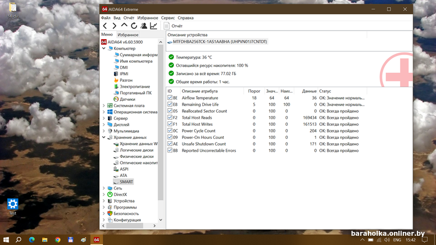
Task: Open the Файл menu
Action: (x=106, y=18)
